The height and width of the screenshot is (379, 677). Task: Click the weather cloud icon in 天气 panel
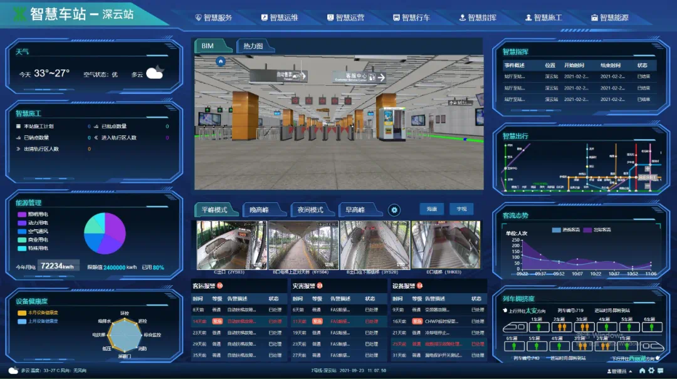click(x=155, y=73)
